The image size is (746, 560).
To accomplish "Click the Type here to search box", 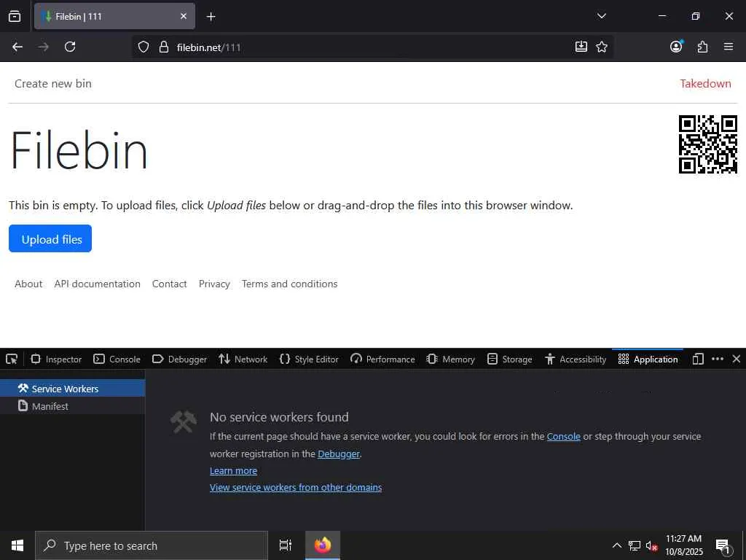I will [x=152, y=545].
